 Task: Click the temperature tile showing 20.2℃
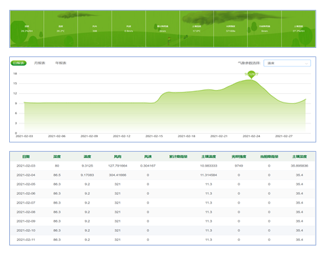tap(61, 29)
